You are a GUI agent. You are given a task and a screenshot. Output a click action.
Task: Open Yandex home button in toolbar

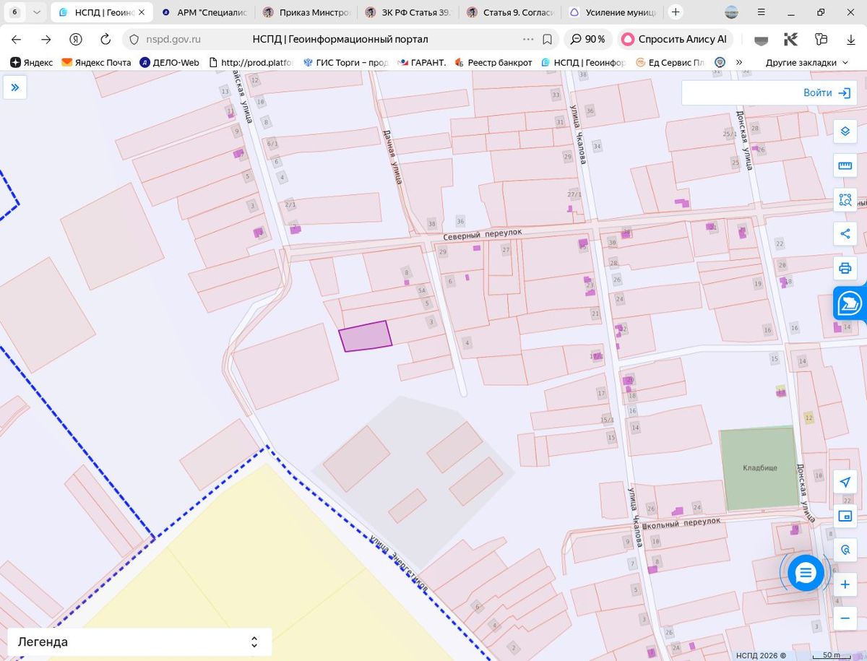75,39
